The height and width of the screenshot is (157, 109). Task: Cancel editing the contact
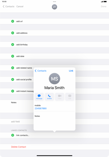pos(20,6)
